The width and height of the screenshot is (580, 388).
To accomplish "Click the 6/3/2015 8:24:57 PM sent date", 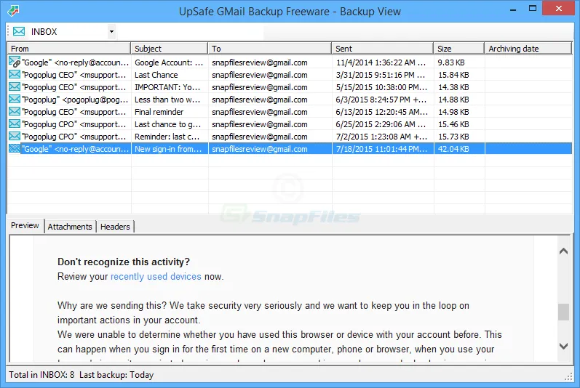I will click(381, 100).
